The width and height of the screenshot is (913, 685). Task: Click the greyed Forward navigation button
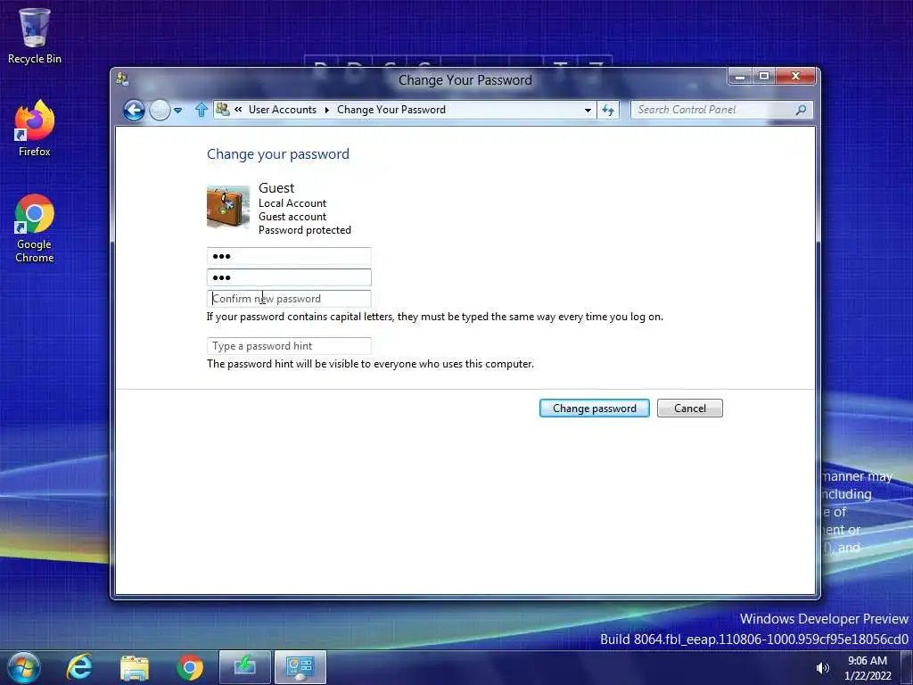click(x=160, y=110)
